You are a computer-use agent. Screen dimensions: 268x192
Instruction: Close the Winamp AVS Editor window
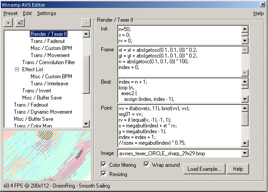point(263,4)
